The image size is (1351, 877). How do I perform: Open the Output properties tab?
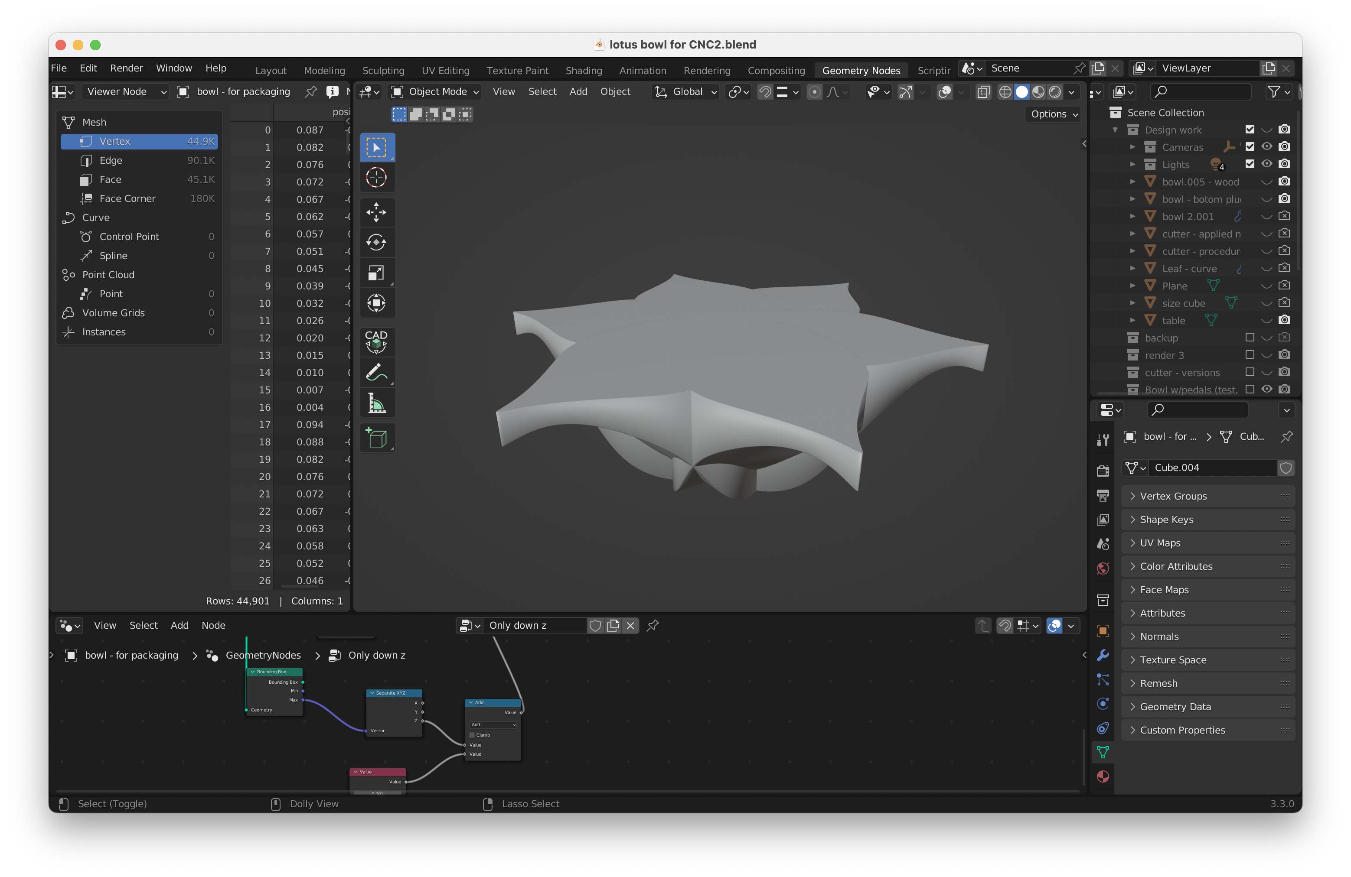coord(1103,495)
